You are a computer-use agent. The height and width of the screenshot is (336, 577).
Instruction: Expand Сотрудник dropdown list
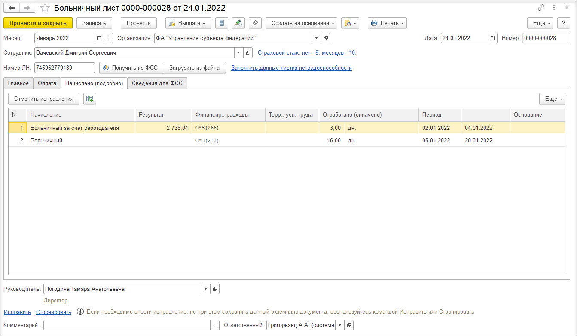239,53
